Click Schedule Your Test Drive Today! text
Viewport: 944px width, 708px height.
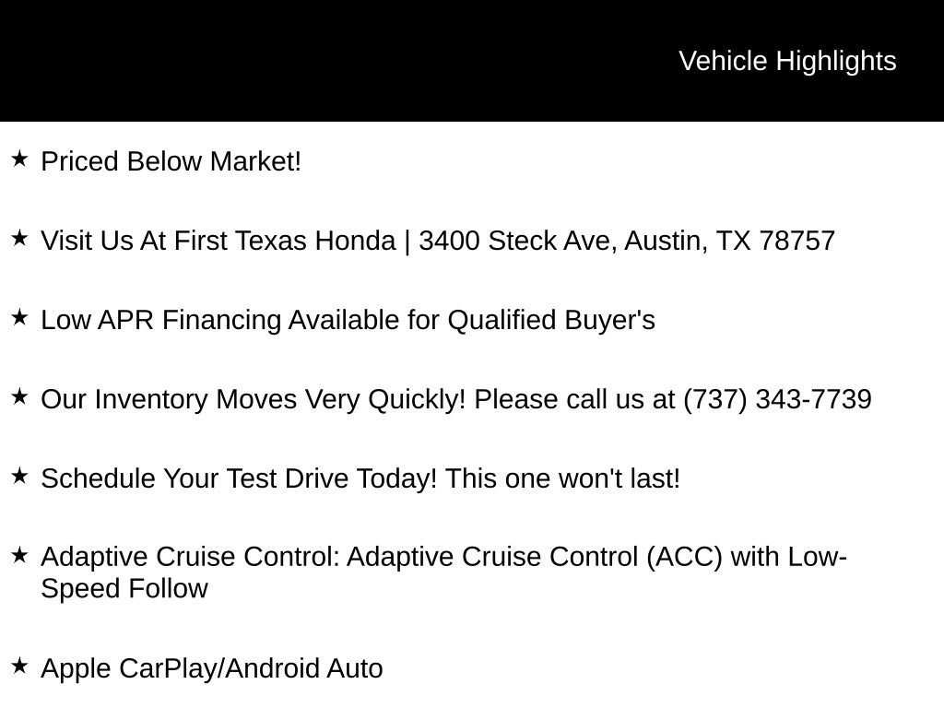coord(240,478)
